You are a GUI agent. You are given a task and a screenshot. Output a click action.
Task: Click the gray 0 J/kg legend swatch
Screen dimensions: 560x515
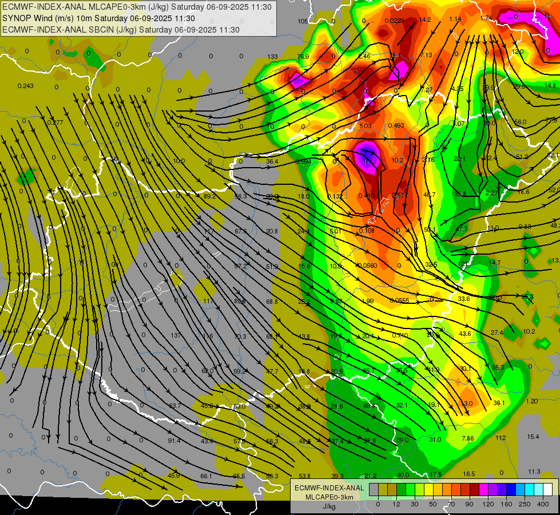374,490
